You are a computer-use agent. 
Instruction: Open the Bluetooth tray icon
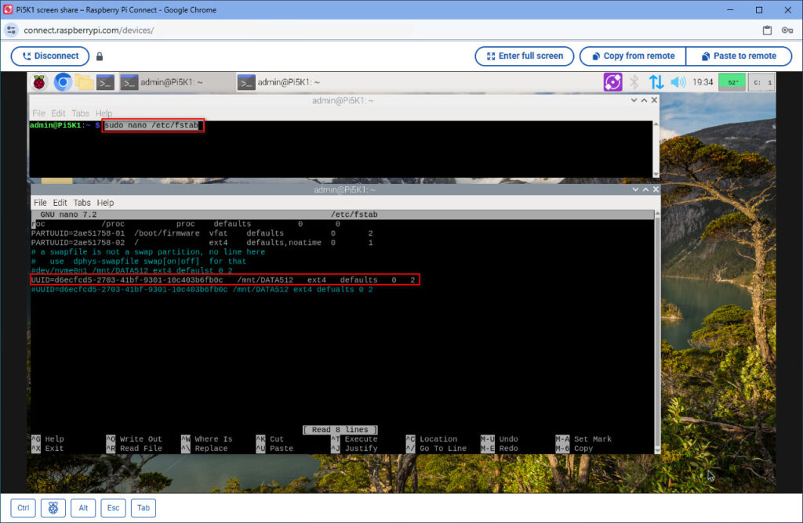click(634, 82)
